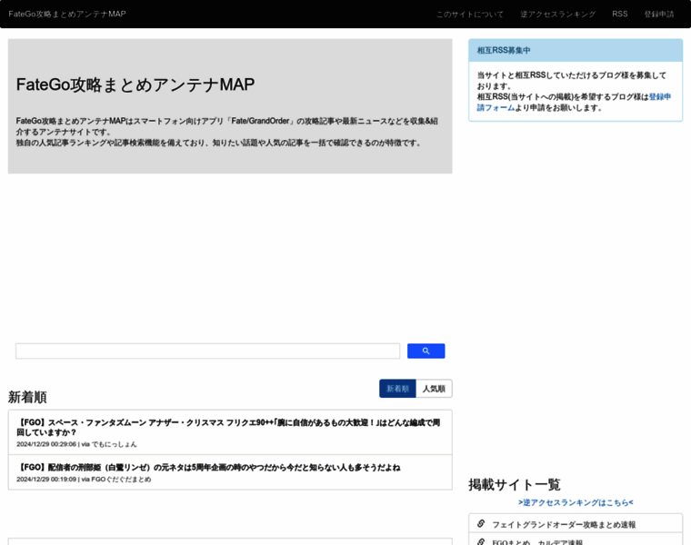691x545 pixels.
Task: Click the FateGo攻略まとめアンテナMAP site title in header
Action: point(67,15)
